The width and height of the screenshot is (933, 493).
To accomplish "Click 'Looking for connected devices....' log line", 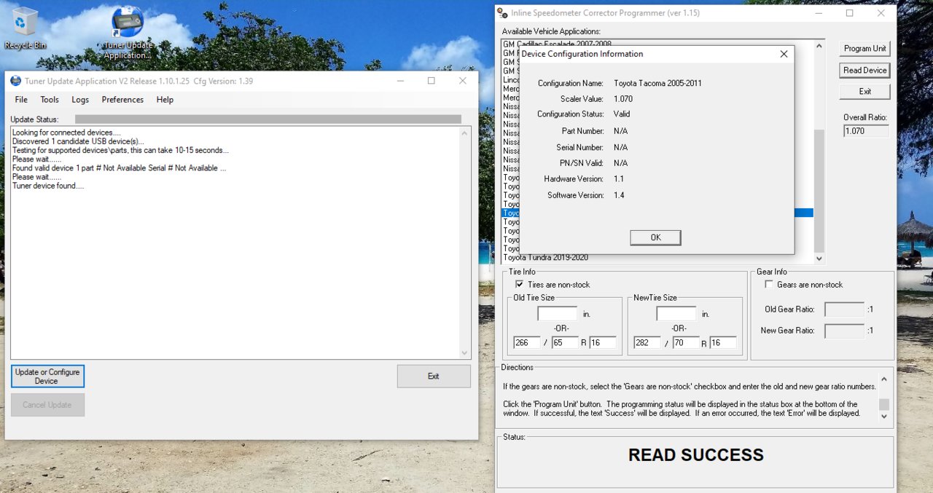I will (x=66, y=133).
